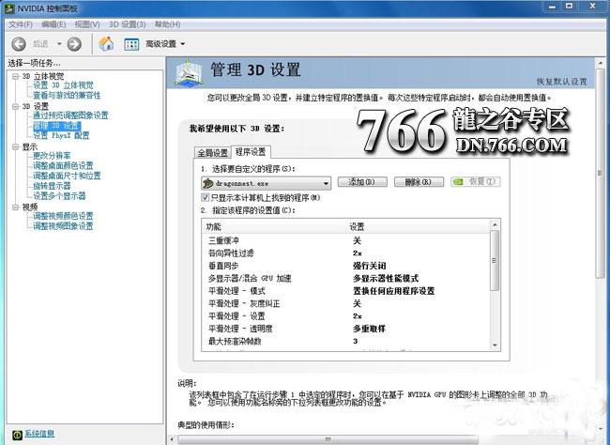Open the 高级设置 dropdown
610x445 pixels.
[182, 44]
